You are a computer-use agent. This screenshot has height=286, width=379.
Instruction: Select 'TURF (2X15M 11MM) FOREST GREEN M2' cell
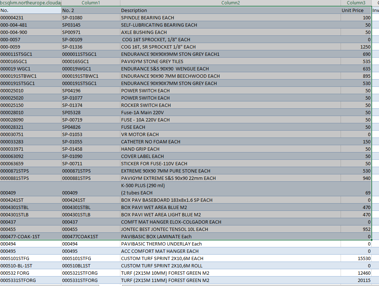point(230,280)
